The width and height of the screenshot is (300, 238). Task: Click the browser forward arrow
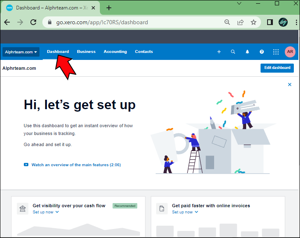pyautogui.click(x=20, y=22)
